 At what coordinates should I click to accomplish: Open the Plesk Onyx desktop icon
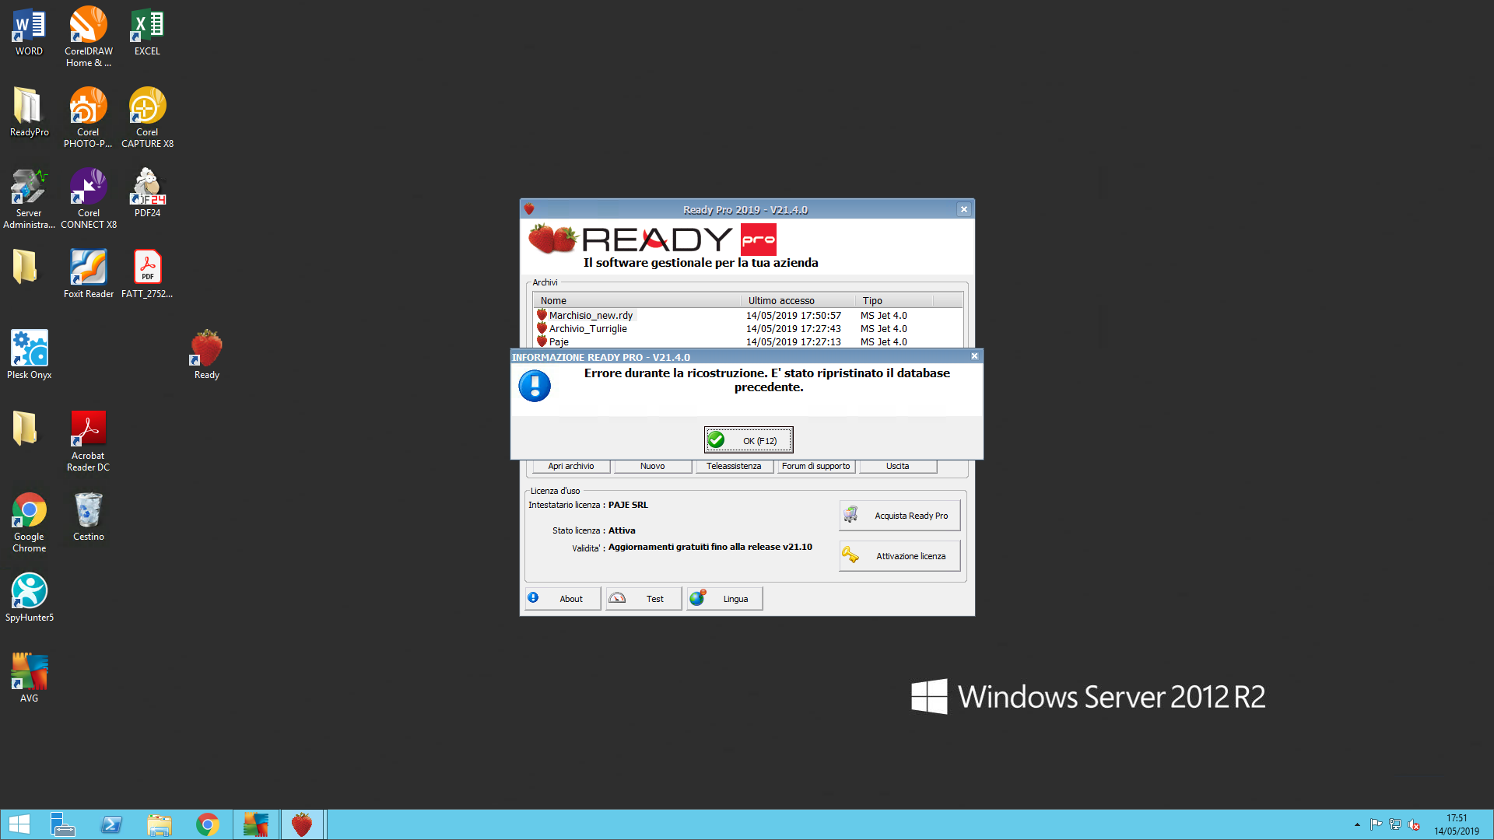click(29, 355)
